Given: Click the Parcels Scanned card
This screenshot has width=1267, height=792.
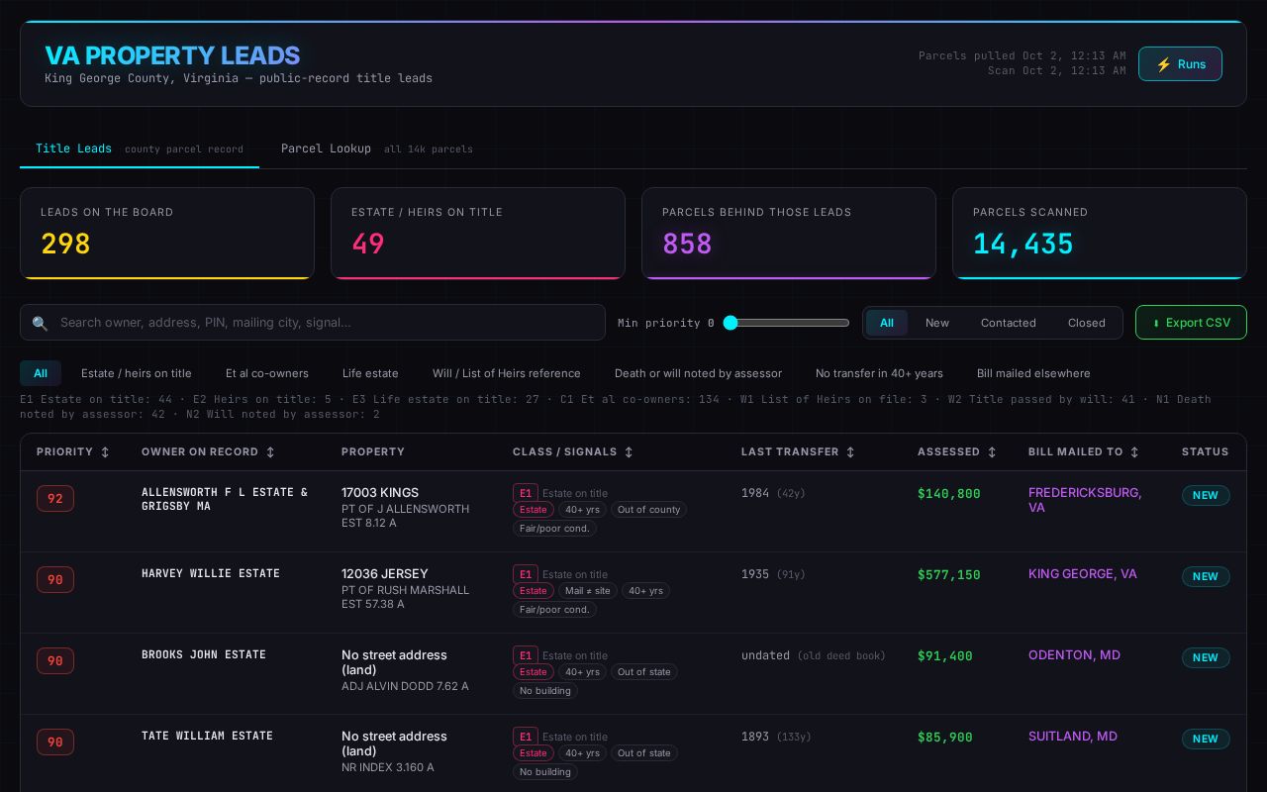Looking at the screenshot, I should click(1100, 234).
